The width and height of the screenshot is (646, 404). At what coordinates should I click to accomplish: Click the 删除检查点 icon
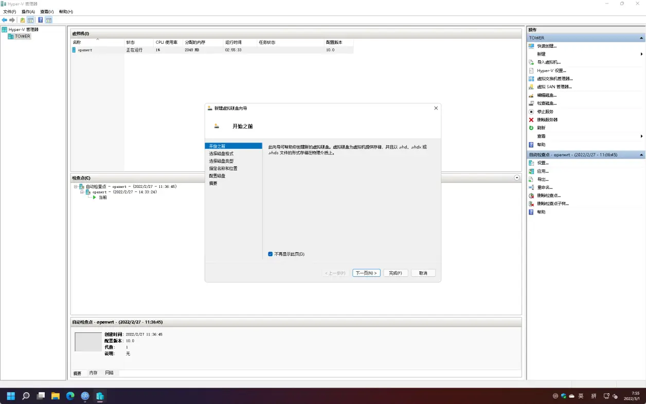pyautogui.click(x=531, y=196)
